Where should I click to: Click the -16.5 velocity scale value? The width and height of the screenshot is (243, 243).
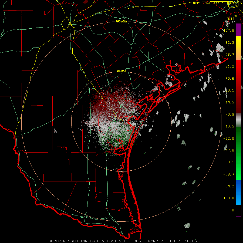pyautogui.click(x=229, y=126)
